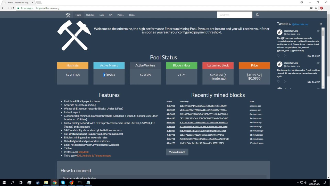Viewport: 330px width, 186px height.
Task: Open the second tweet's etherchain.org avatar
Action: (x=279, y=64)
